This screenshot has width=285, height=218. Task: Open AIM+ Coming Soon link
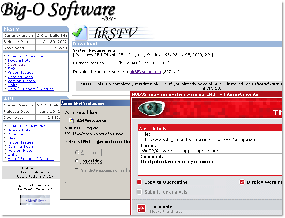pos(20,147)
